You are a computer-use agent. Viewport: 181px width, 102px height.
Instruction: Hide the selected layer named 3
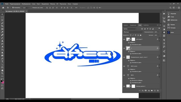tap(124, 48)
